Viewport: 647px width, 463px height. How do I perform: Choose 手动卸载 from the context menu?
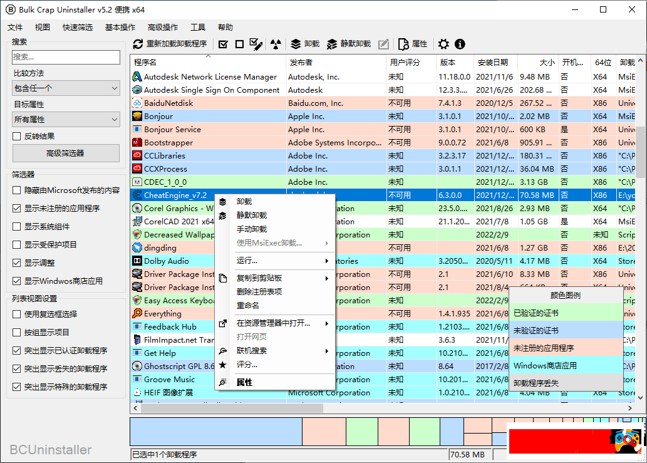275,229
